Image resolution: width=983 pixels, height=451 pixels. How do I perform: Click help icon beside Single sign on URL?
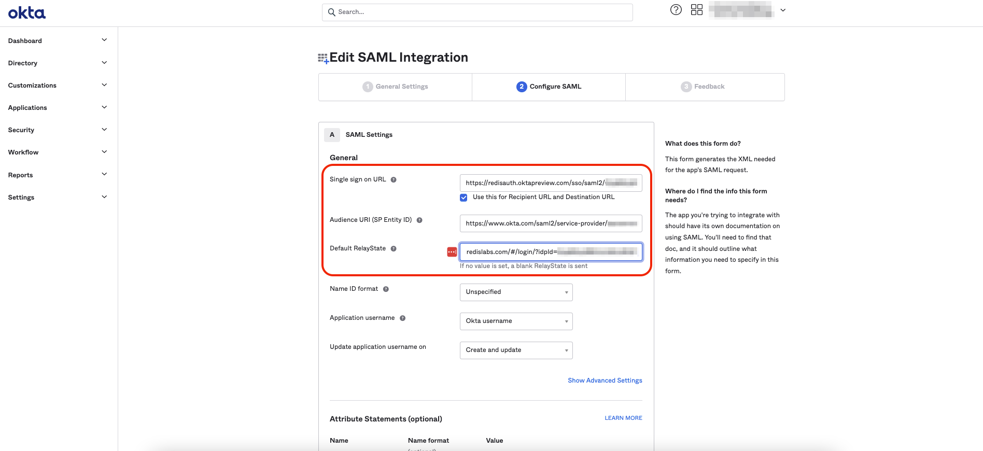pos(394,180)
